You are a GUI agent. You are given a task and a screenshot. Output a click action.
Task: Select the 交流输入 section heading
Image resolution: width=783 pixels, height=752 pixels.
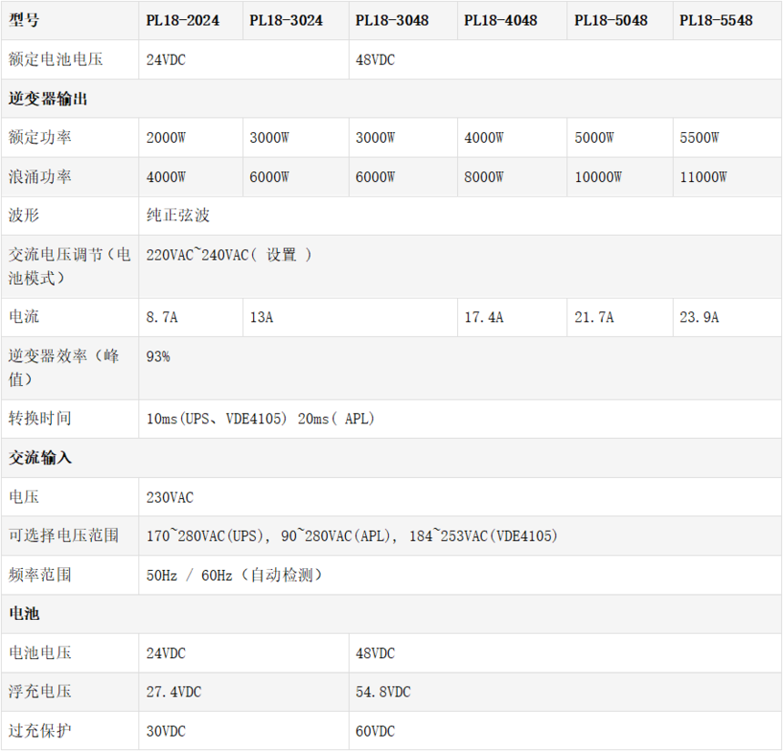39,458
